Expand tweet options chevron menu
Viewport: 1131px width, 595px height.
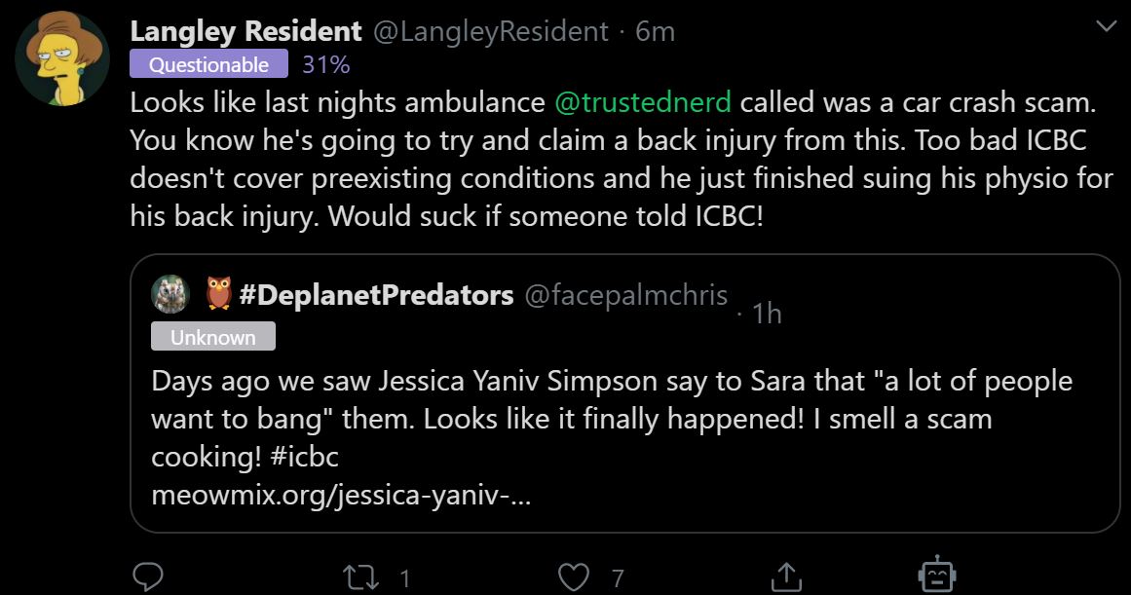[x=1106, y=26]
